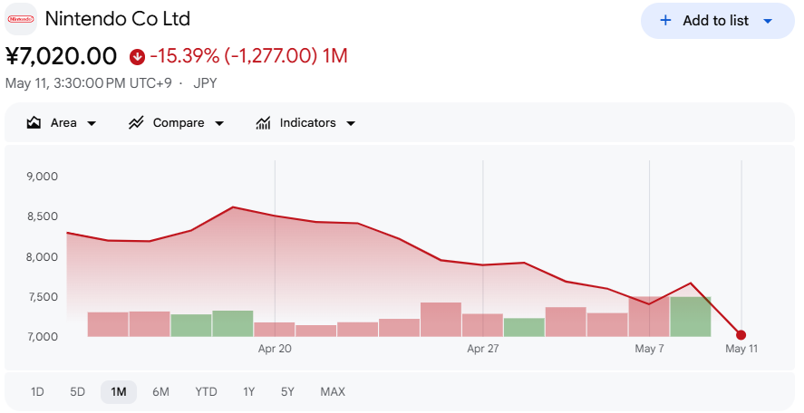Click the -15.39% (-1,277.00) 1M change text
This screenshot has height=413, width=804.
(248, 56)
